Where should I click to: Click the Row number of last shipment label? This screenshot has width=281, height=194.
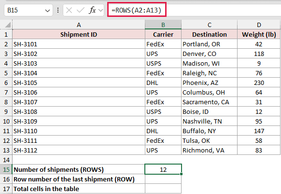79,179
